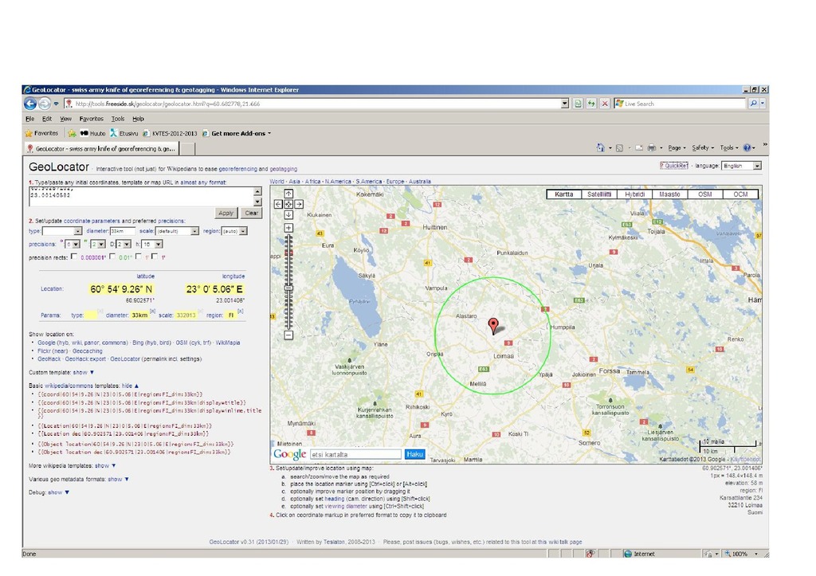Switch map to Hybridi view
Viewport: 816px width, 576px height.
click(634, 194)
